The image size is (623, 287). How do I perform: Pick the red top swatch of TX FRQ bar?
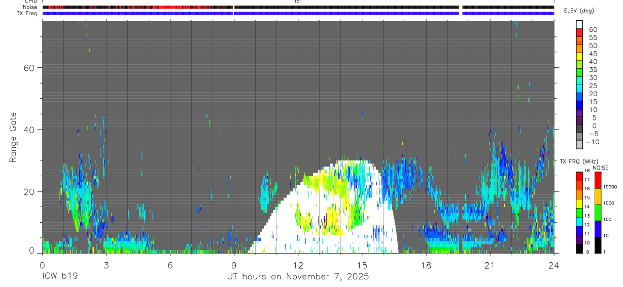click(579, 176)
